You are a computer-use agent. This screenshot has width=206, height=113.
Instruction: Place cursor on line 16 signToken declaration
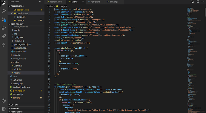71,48
